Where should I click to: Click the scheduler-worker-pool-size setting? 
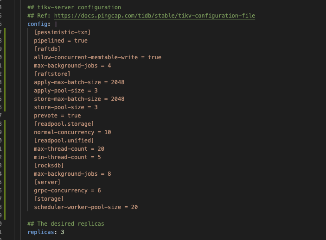pyautogui.click(x=86, y=207)
